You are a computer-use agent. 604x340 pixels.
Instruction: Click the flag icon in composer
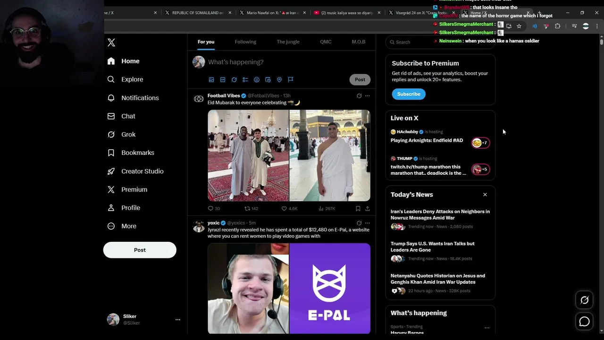click(x=291, y=80)
